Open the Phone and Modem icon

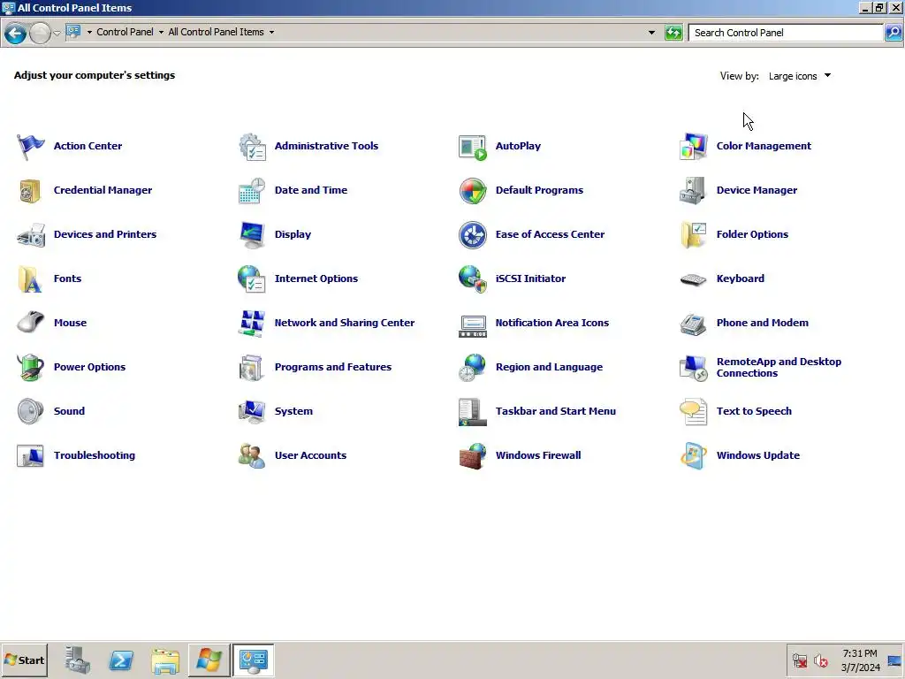(693, 324)
